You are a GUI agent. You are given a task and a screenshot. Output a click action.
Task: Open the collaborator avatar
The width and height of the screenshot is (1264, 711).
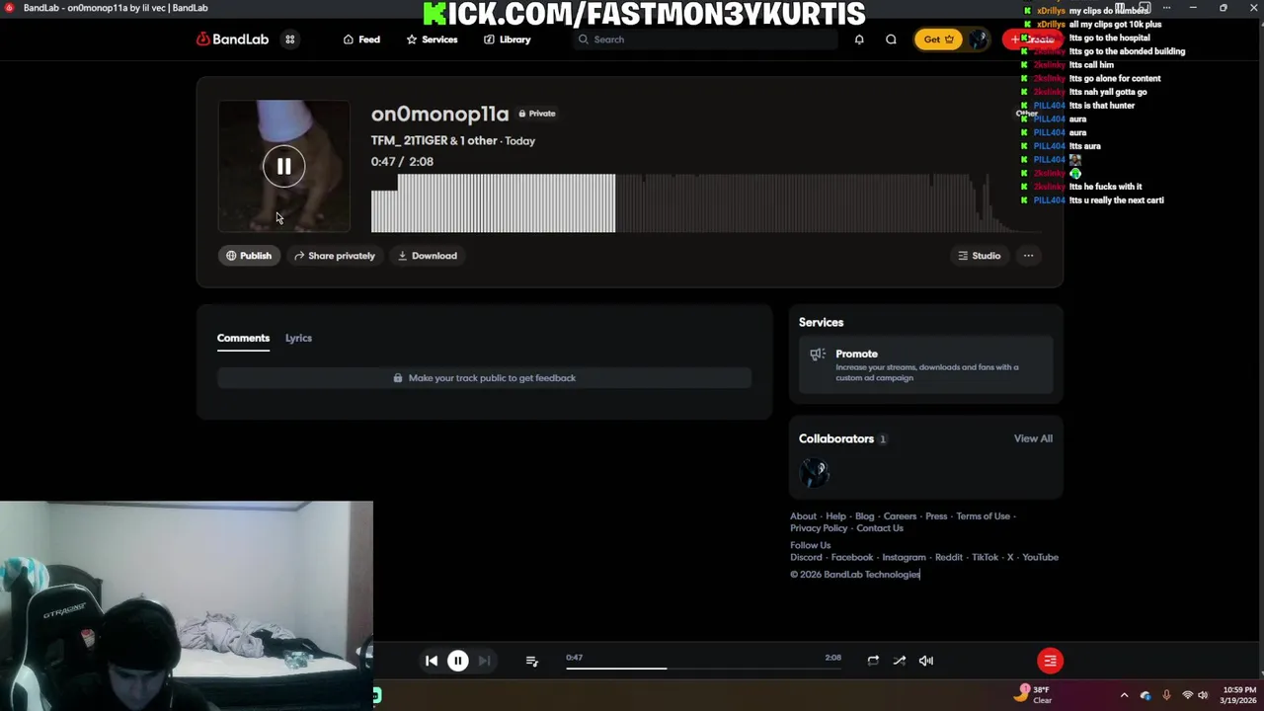coord(814,473)
